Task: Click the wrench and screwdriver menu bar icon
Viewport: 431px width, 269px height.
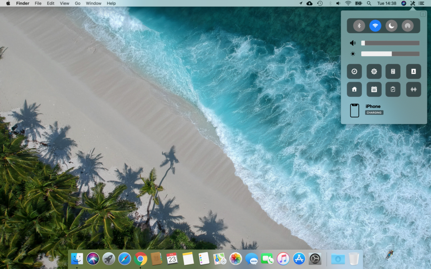Action: (x=412, y=3)
